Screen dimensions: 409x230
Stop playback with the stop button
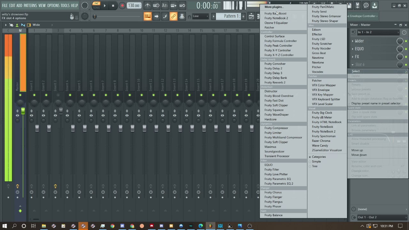113,5
